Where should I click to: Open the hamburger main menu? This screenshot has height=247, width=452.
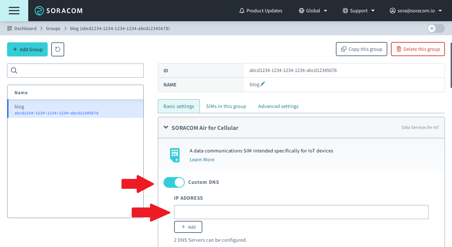coord(14,11)
